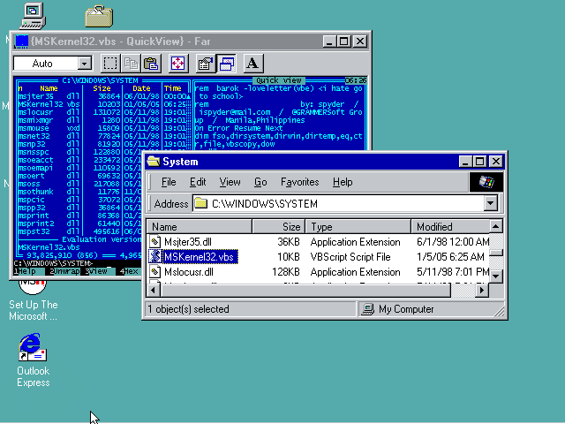565x424 pixels.
Task: Select the MSKernel32.vbs file name
Action: point(200,257)
